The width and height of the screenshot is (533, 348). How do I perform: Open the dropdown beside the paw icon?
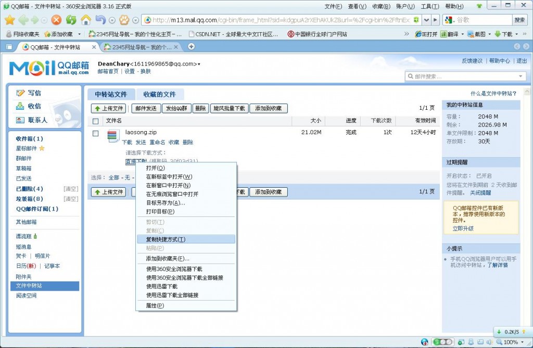[135, 20]
